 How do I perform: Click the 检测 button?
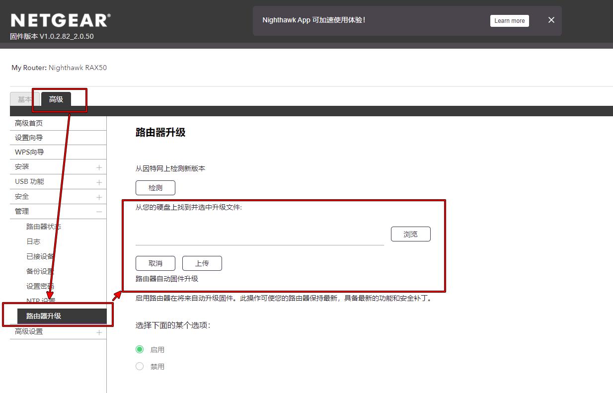(155, 187)
